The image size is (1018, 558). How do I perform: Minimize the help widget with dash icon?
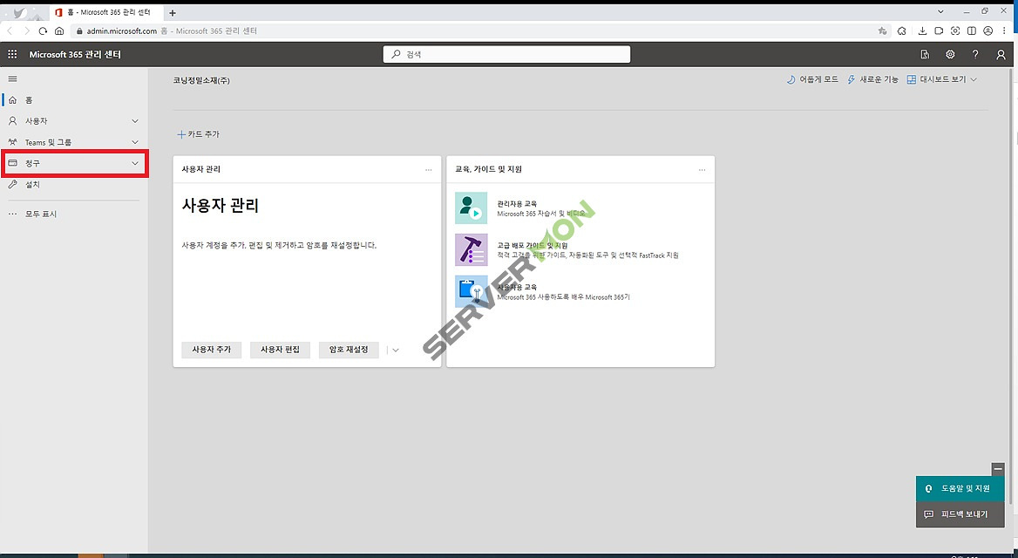pyautogui.click(x=998, y=469)
